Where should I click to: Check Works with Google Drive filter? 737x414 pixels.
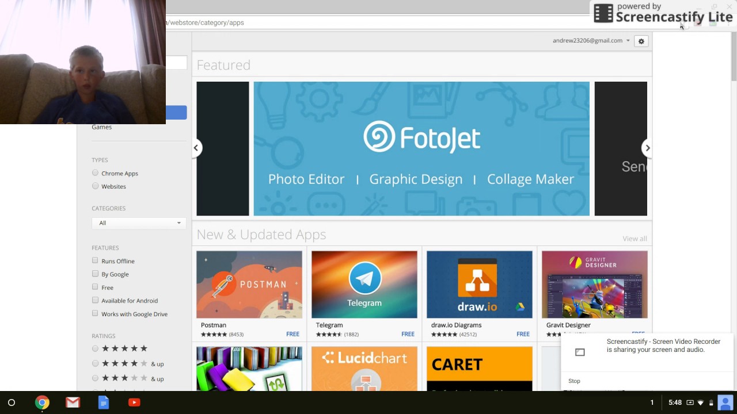click(x=95, y=313)
